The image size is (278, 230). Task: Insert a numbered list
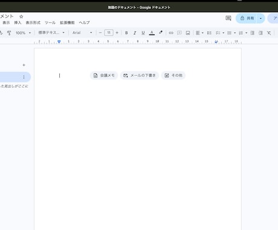point(241,33)
